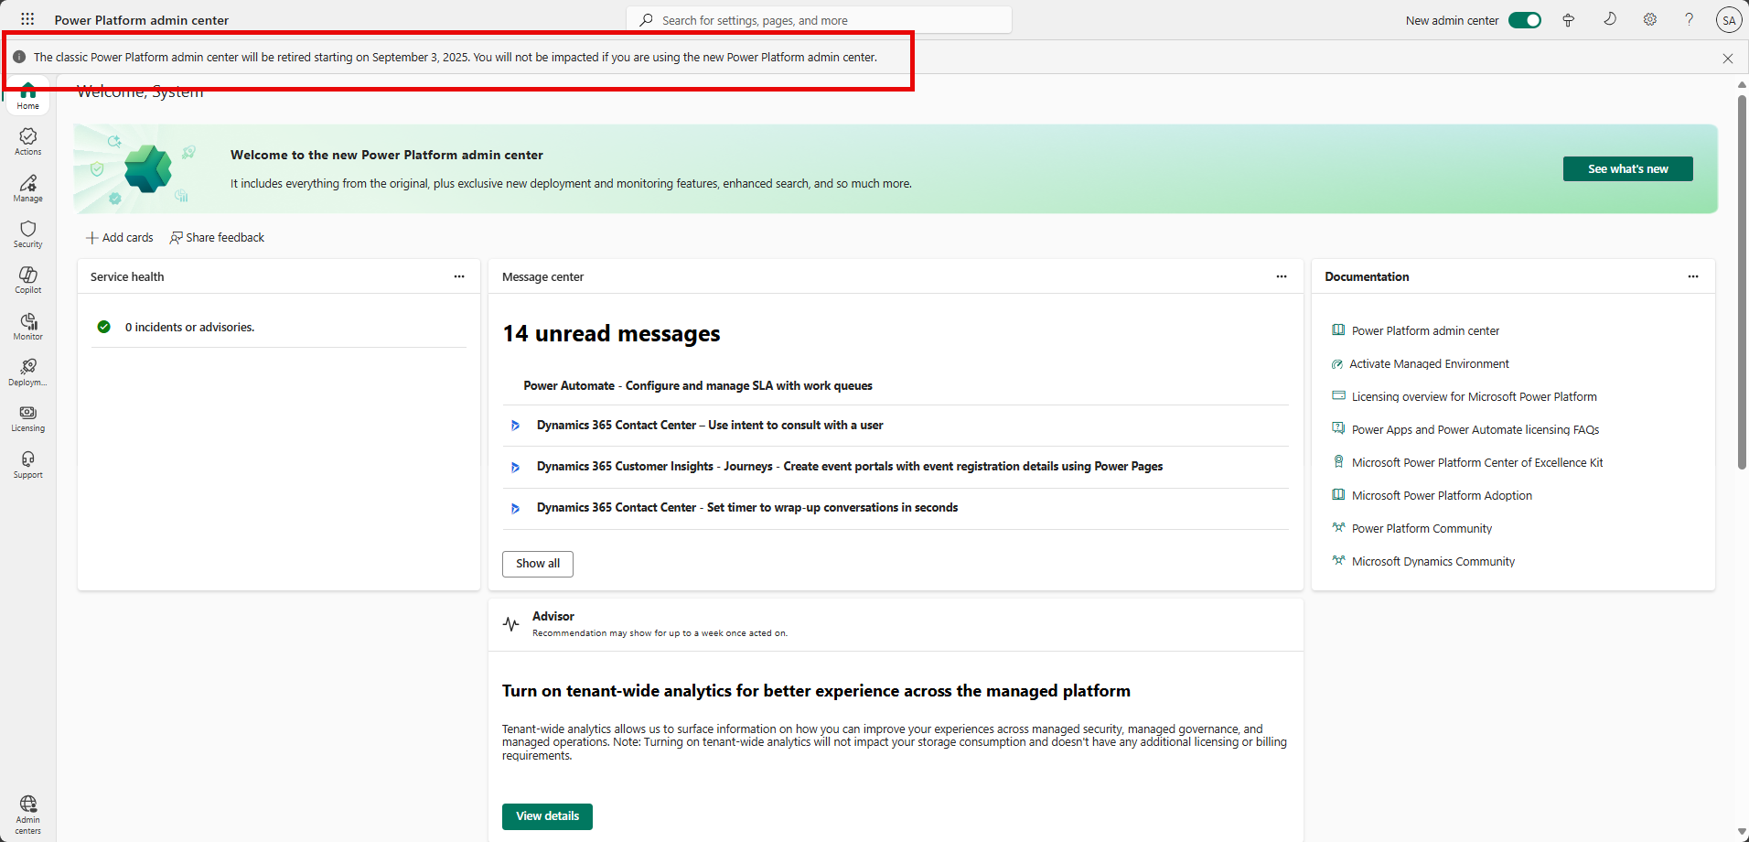The image size is (1749, 842).
Task: Open the Copilot section from the sidebar
Action: pos(27,279)
